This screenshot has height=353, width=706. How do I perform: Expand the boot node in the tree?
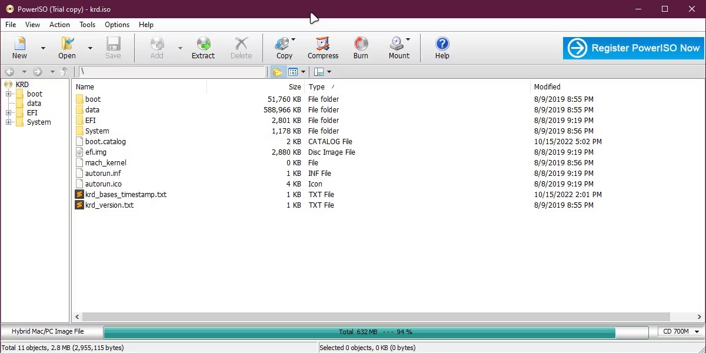pyautogui.click(x=8, y=94)
